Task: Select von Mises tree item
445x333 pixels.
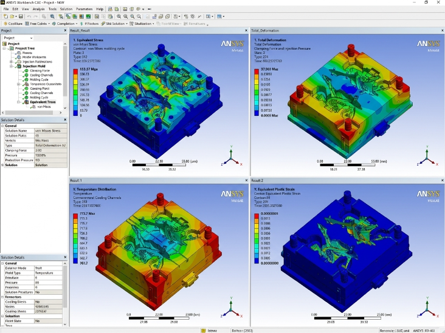Action: pyautogui.click(x=44, y=107)
